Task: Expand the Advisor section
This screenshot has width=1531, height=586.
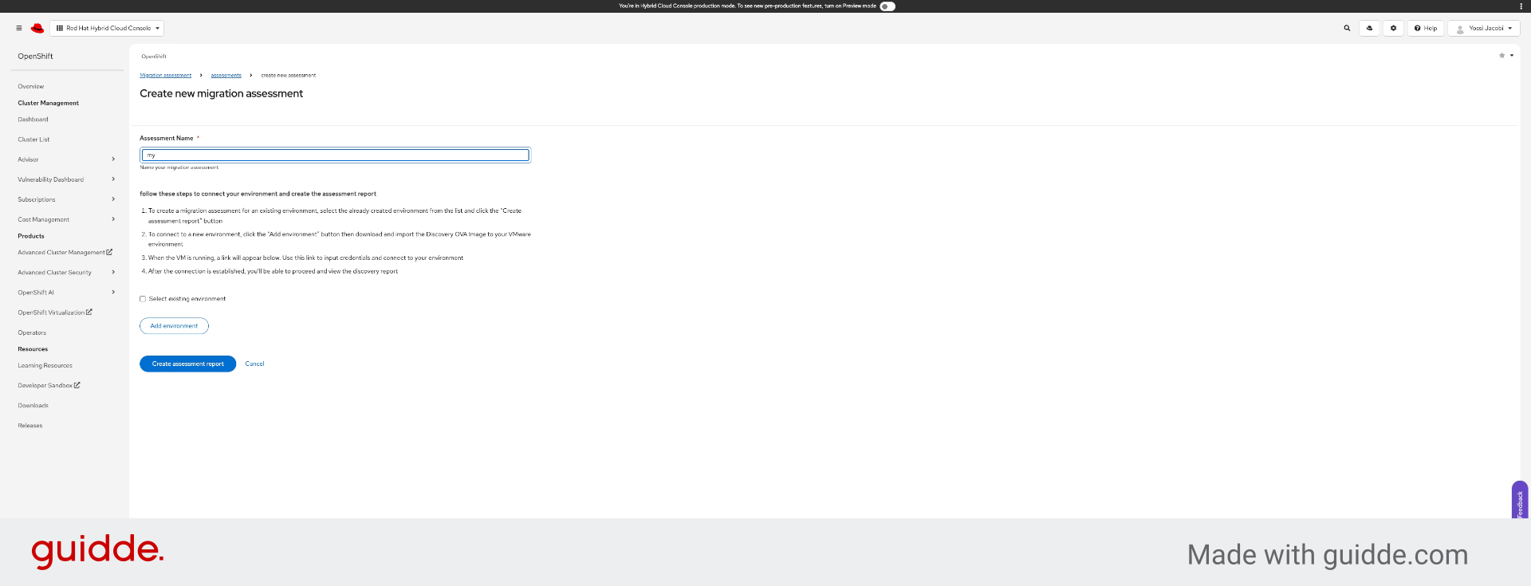Action: (x=67, y=159)
